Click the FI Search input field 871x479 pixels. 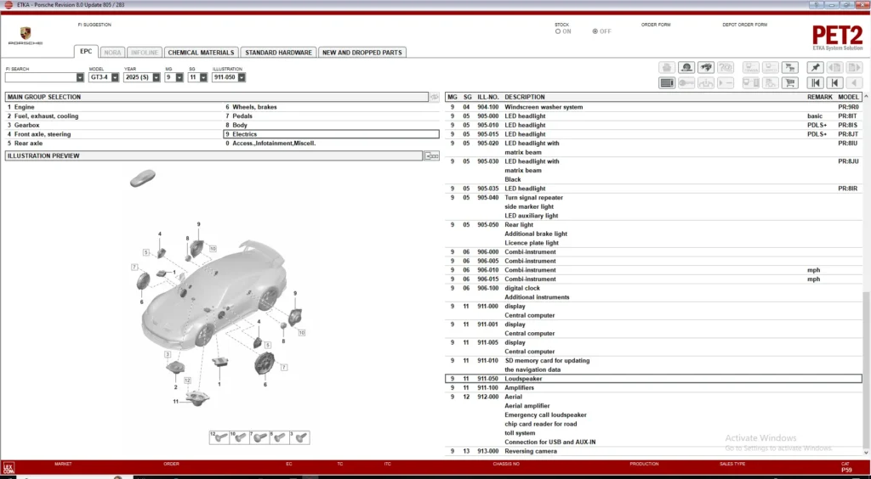[41, 77]
